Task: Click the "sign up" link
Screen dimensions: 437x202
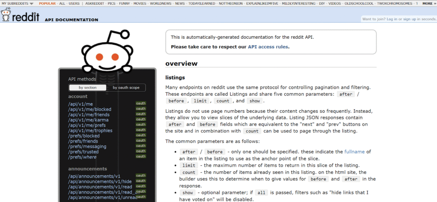Action: pyautogui.click(x=411, y=19)
